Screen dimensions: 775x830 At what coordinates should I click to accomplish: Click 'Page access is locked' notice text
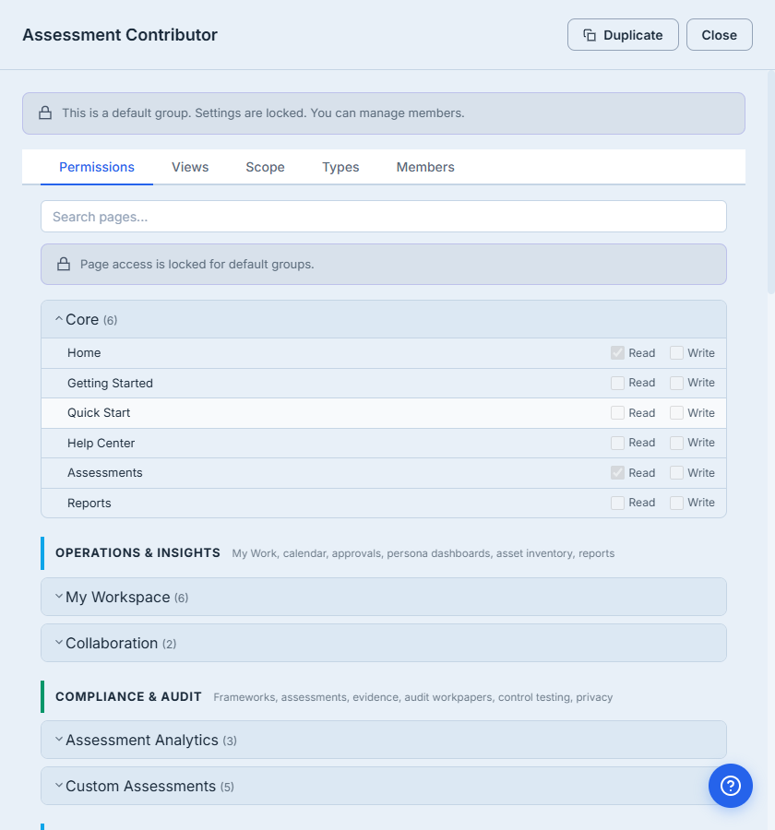point(197,264)
